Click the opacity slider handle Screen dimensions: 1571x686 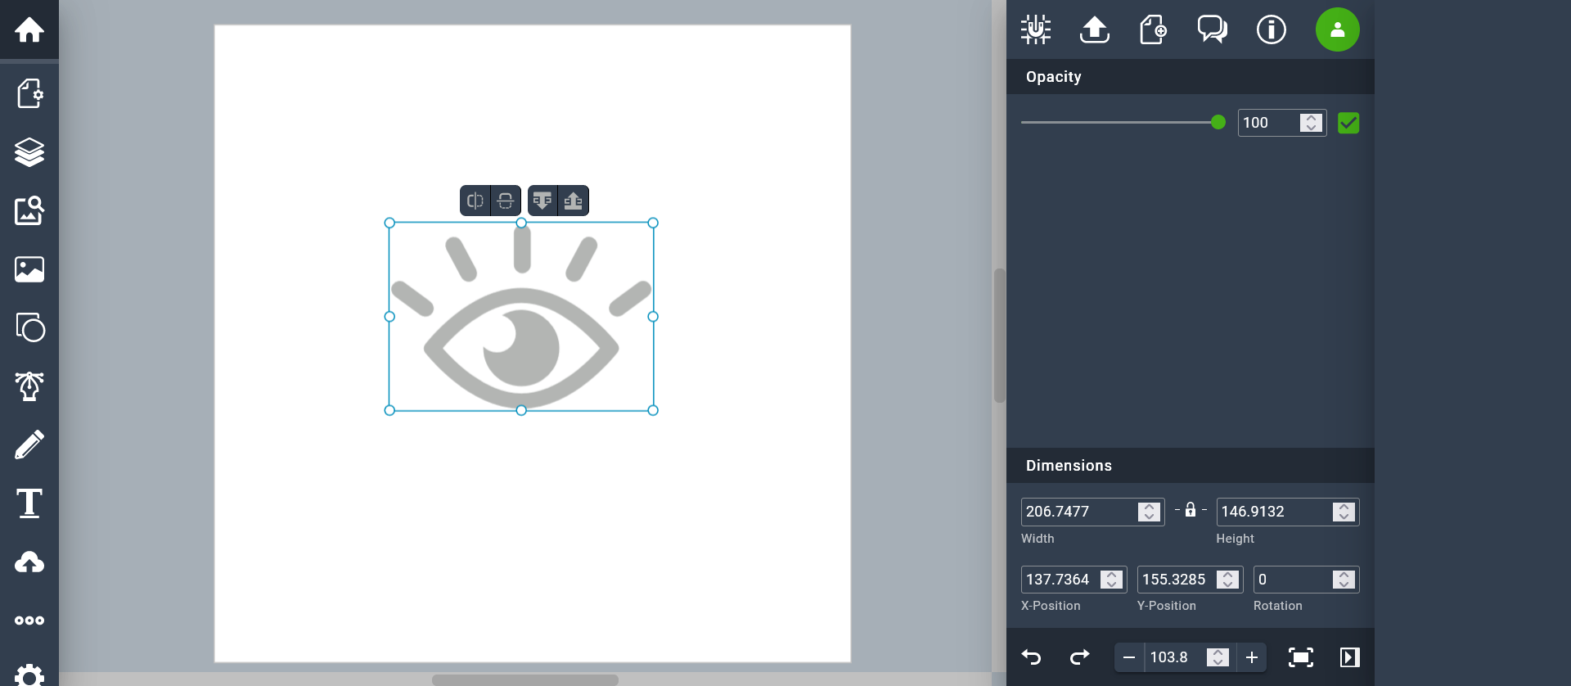click(x=1218, y=122)
